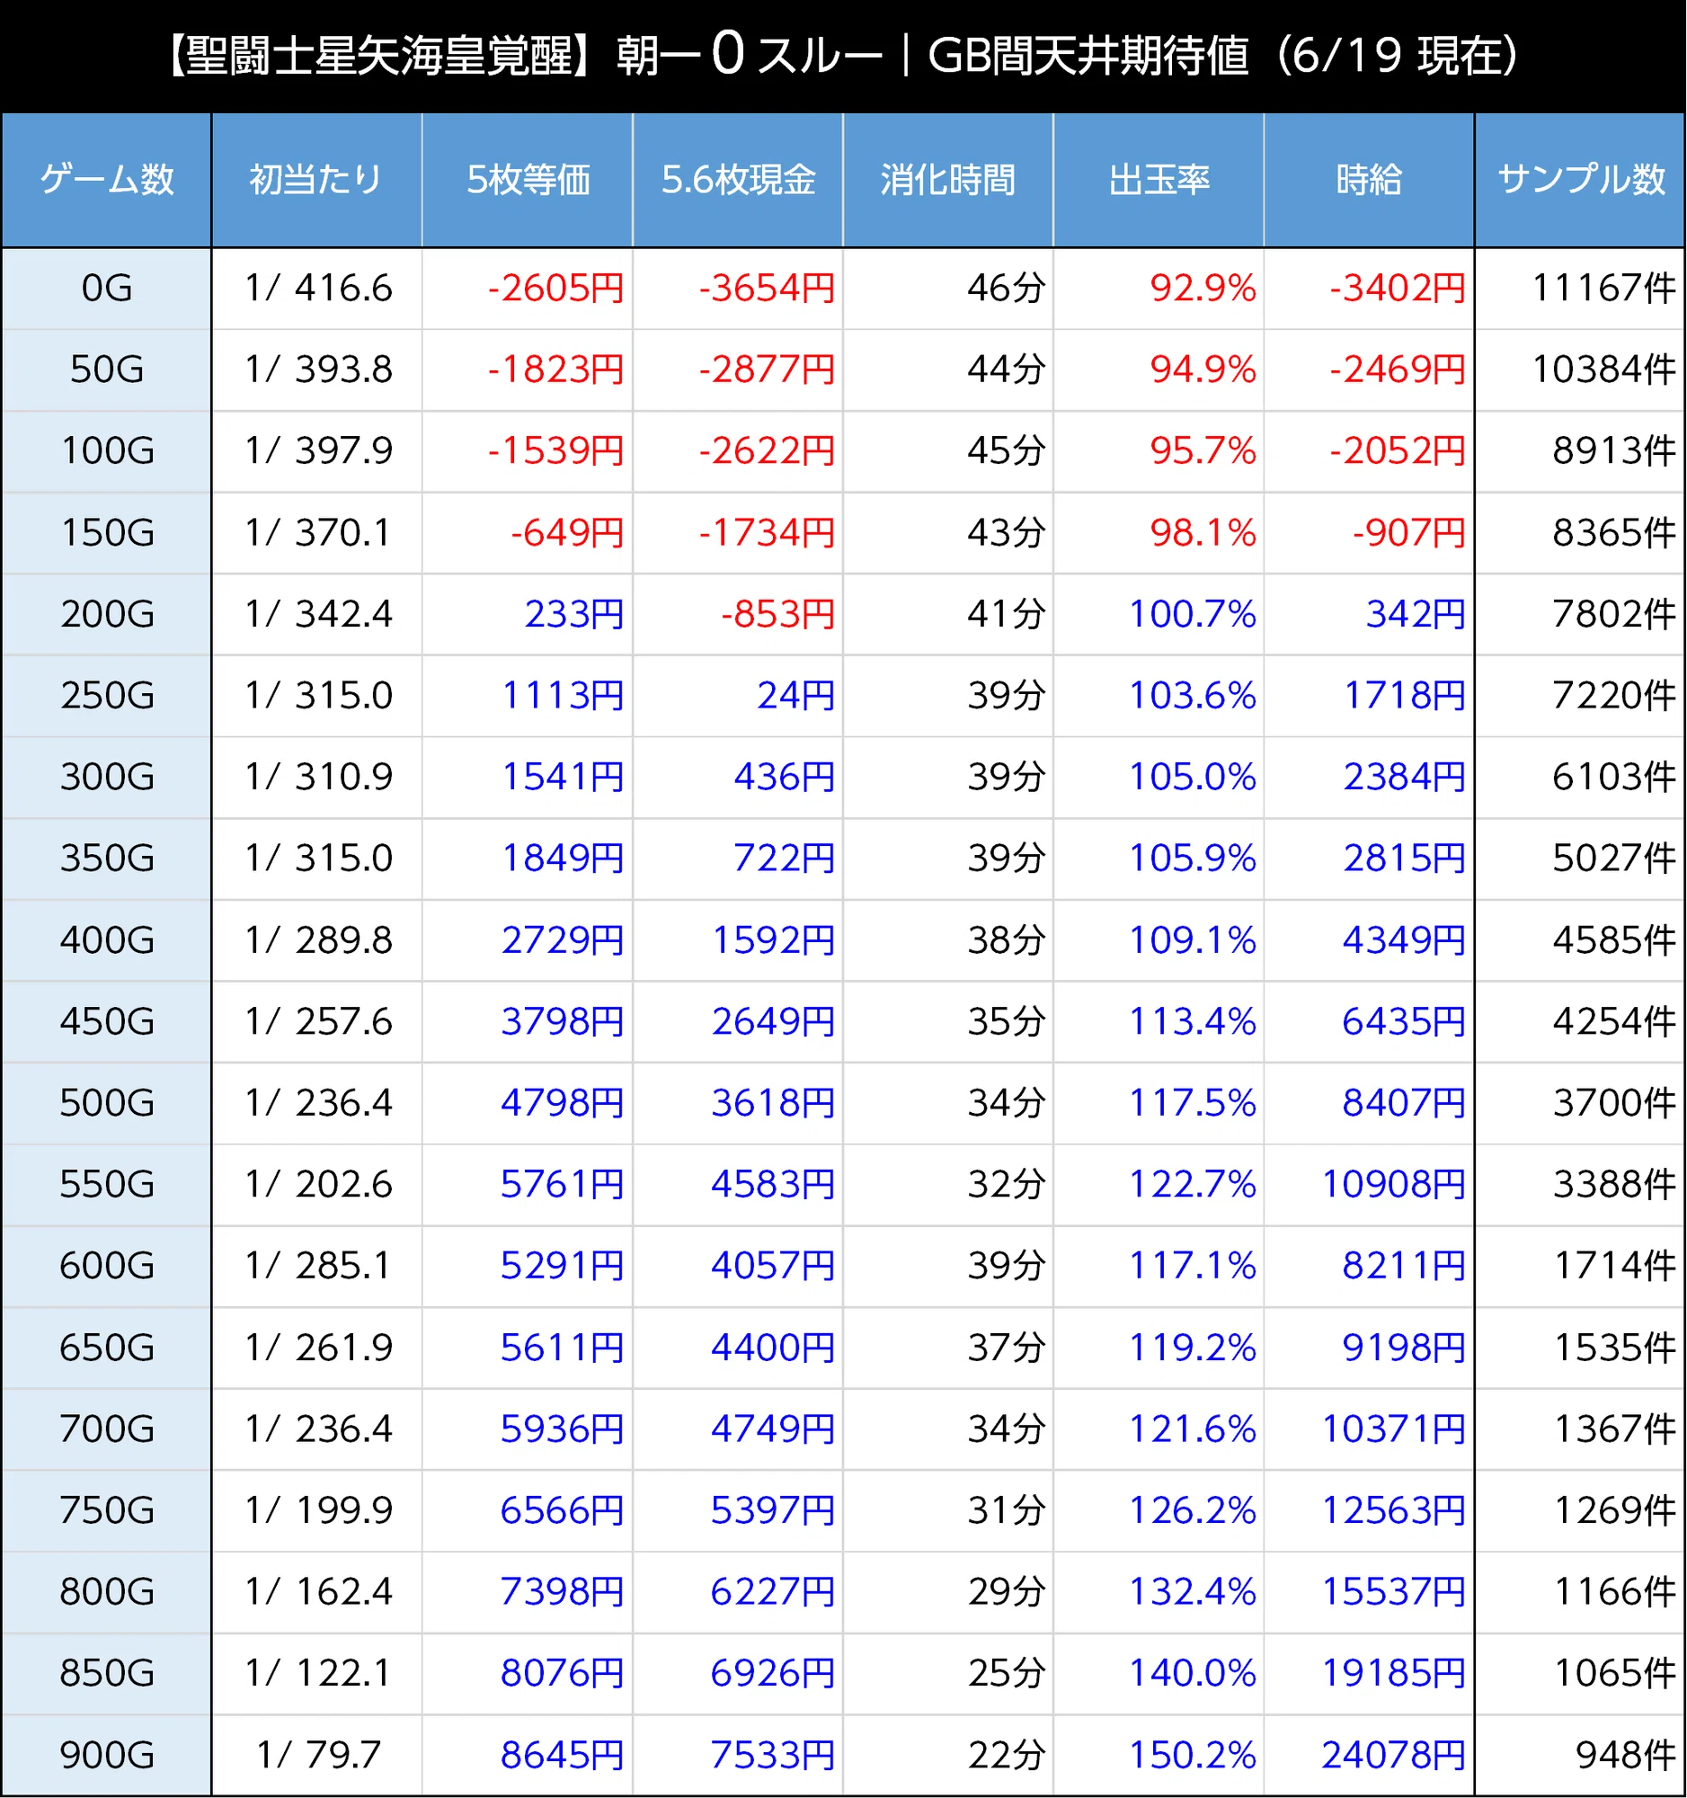The image size is (1687, 1798).
Task: Select the 4057円 value
Action: tap(773, 1266)
